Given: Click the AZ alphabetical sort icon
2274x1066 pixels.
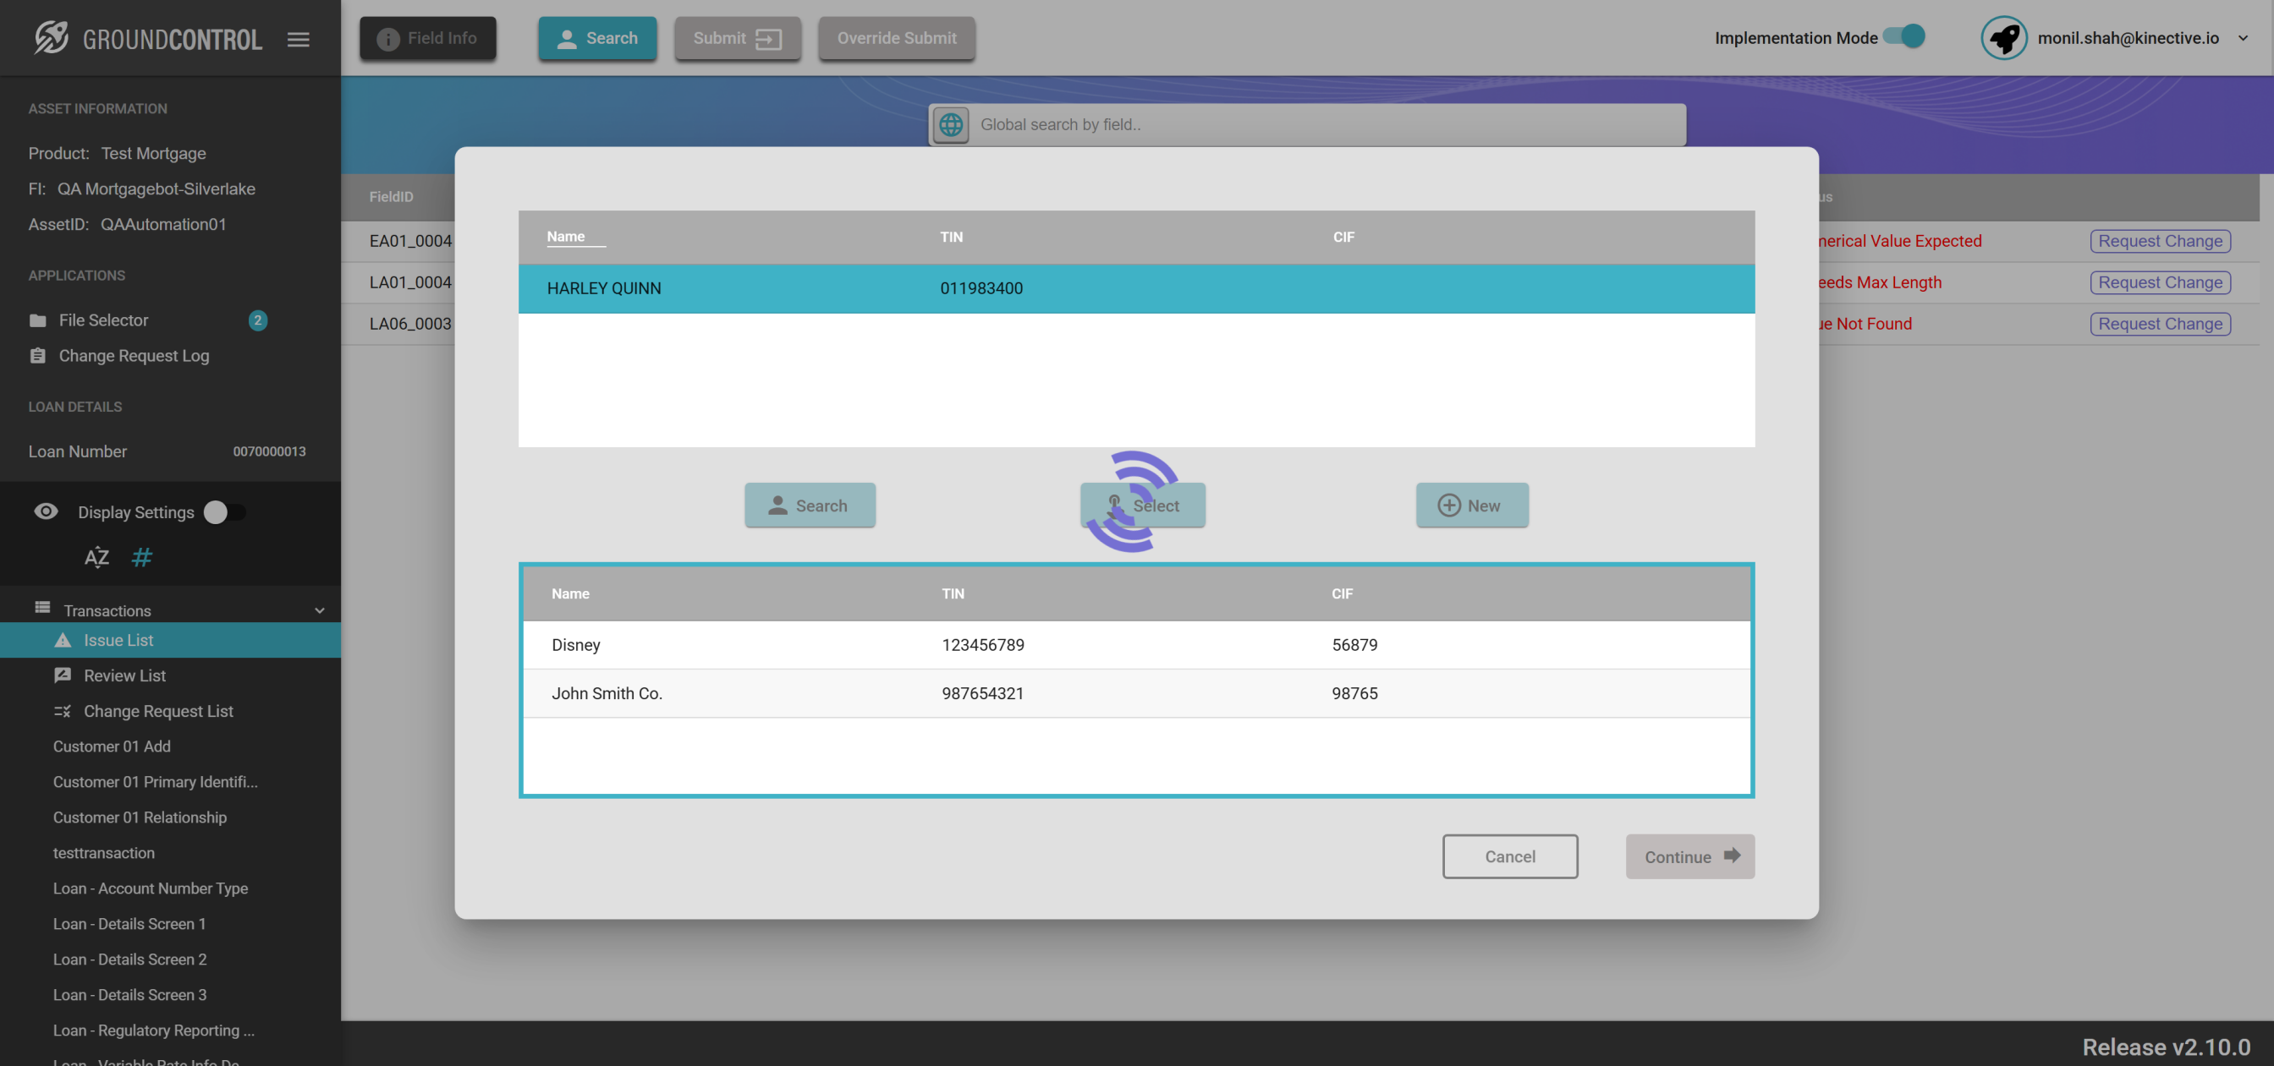Looking at the screenshot, I should (x=96, y=557).
